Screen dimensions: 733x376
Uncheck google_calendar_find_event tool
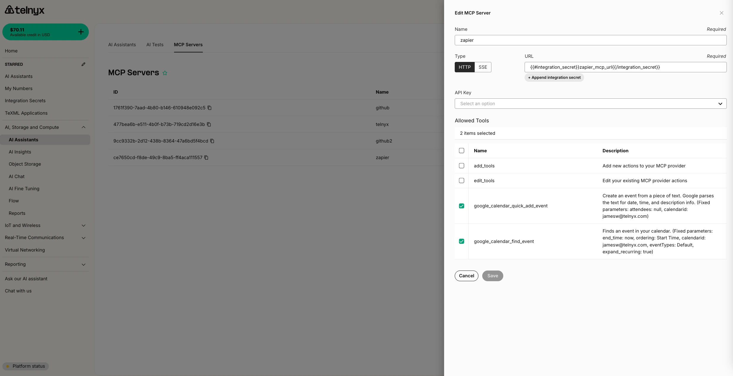pyautogui.click(x=462, y=241)
